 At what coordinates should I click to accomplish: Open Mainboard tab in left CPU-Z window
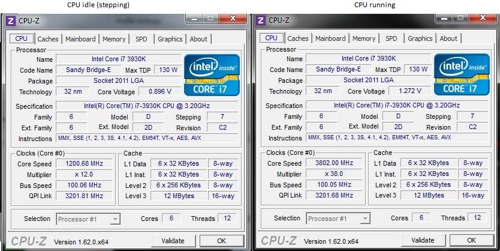pos(80,39)
